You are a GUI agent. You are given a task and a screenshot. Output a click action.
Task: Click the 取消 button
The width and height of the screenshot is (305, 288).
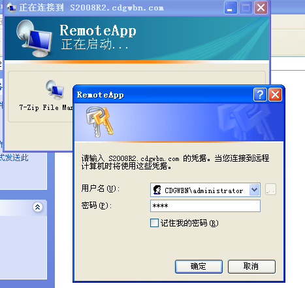click(251, 266)
